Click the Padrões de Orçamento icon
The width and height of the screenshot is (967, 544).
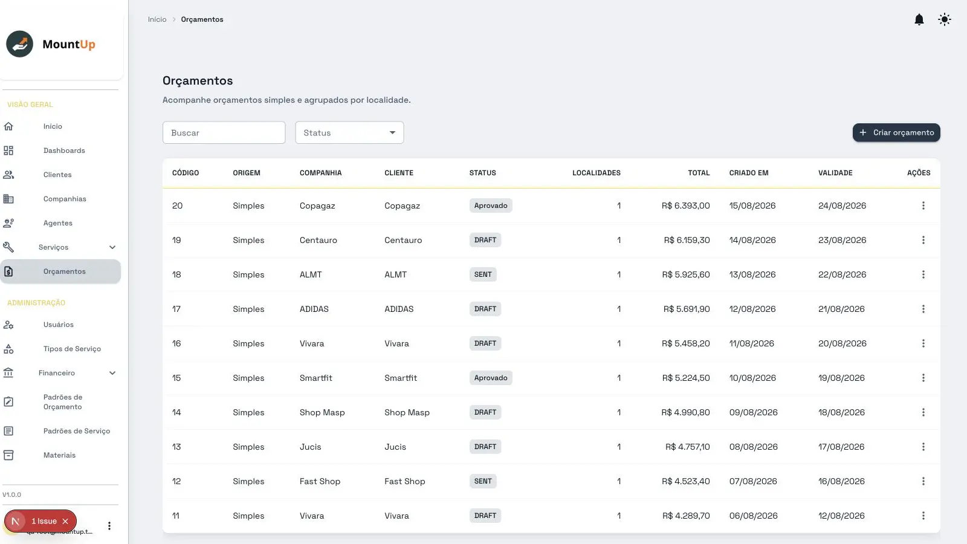coord(8,402)
